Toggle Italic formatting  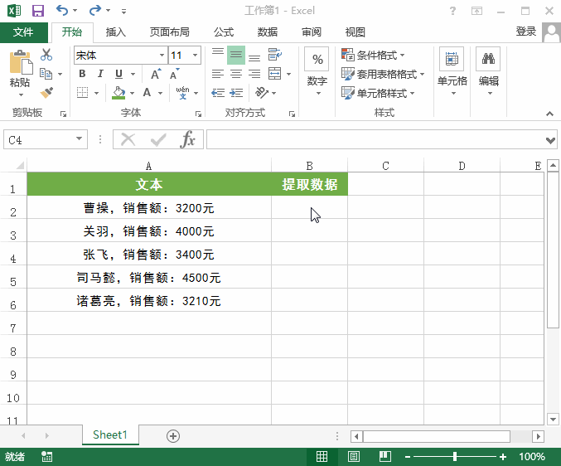tap(100, 74)
